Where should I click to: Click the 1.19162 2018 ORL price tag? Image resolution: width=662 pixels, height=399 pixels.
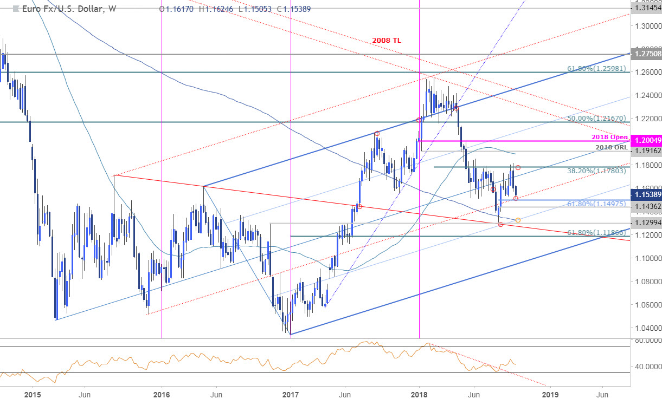(645, 152)
